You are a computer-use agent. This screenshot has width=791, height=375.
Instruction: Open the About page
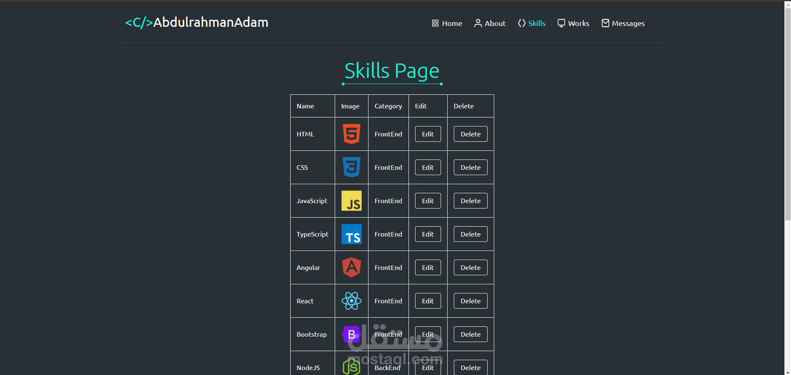point(490,23)
